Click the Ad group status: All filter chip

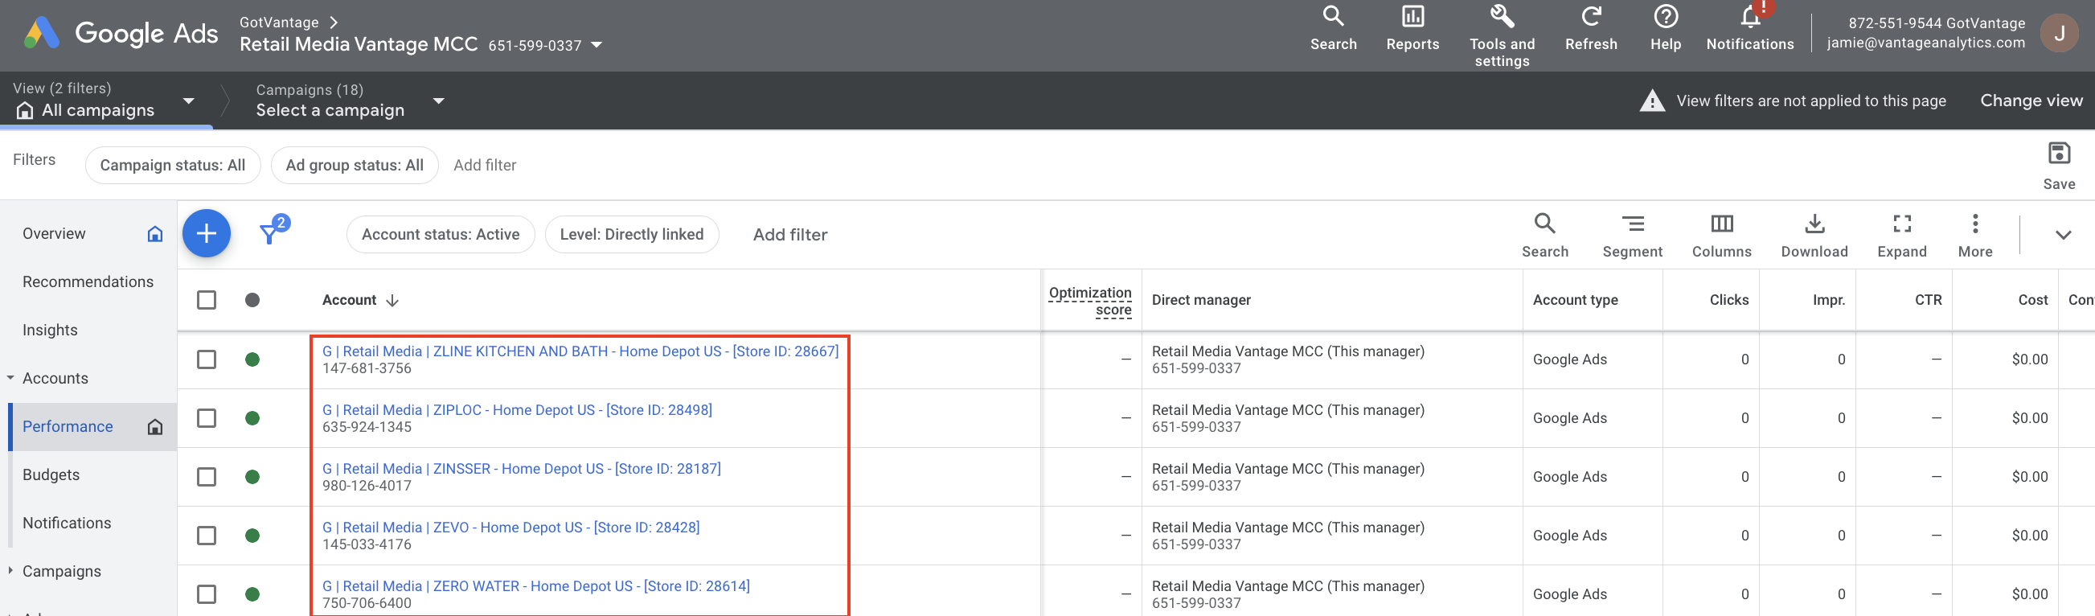tap(354, 165)
